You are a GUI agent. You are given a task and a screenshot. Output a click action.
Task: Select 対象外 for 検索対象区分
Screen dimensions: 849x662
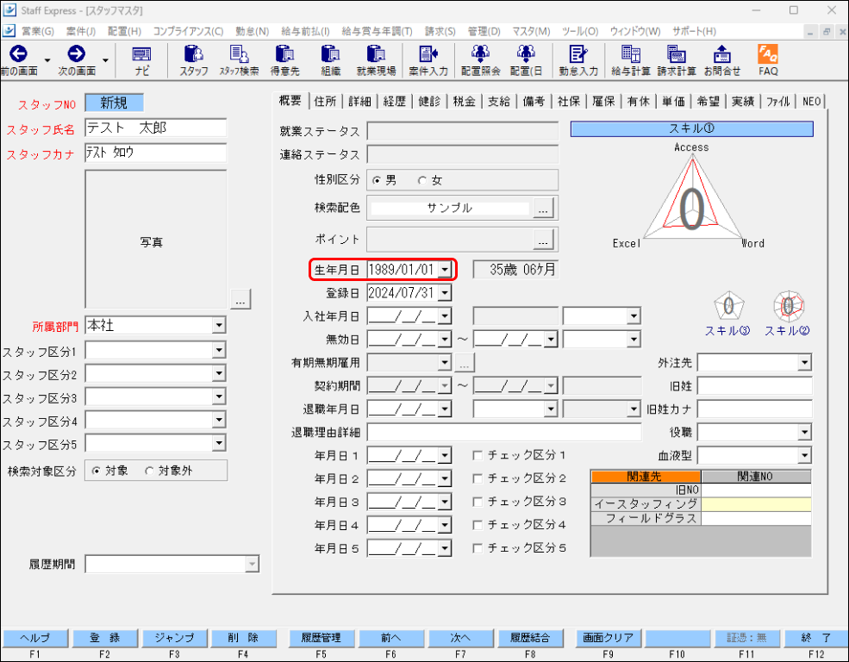(x=149, y=471)
